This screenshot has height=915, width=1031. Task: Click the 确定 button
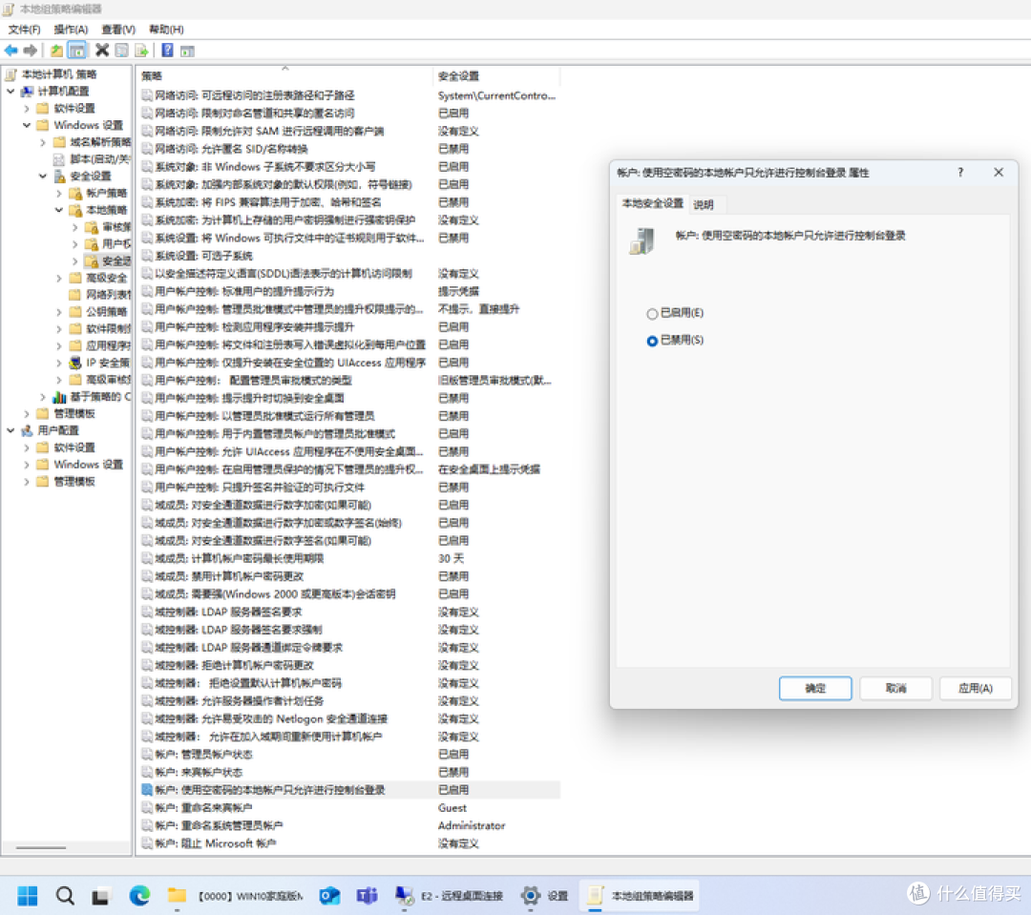click(815, 688)
